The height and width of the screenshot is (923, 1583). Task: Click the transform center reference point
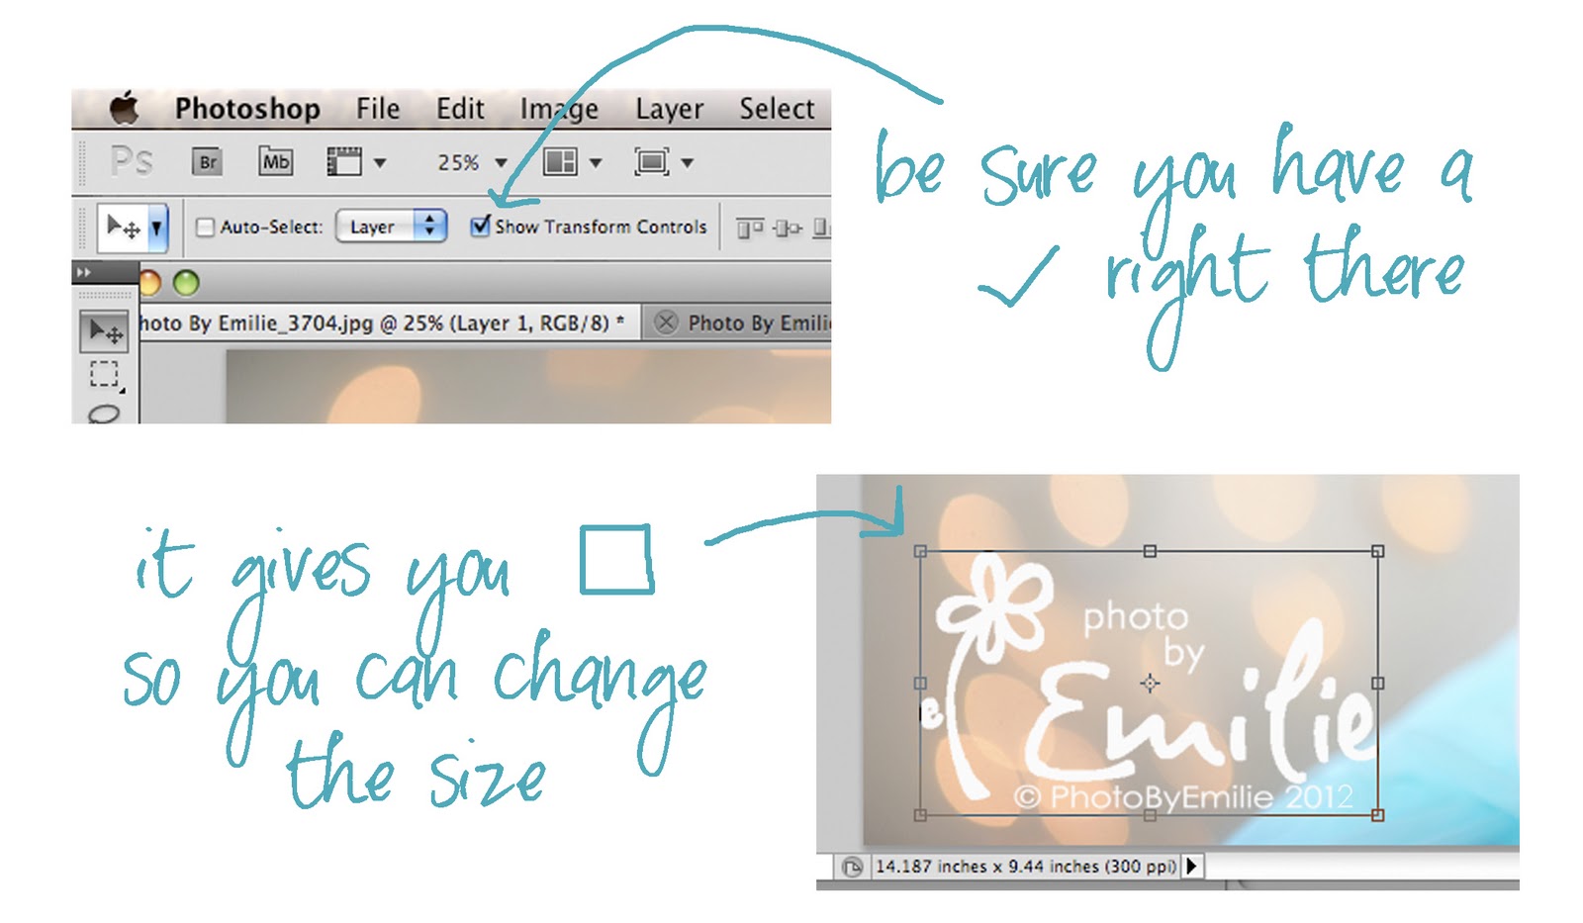(x=1150, y=683)
